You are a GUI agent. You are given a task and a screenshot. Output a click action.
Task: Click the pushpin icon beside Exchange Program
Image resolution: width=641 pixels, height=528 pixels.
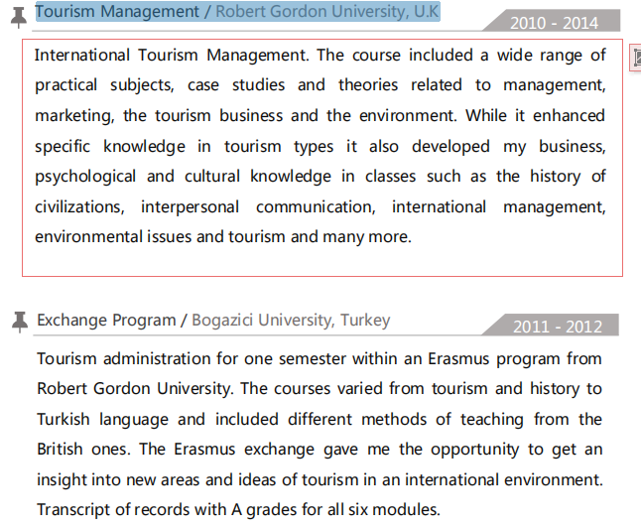click(19, 321)
